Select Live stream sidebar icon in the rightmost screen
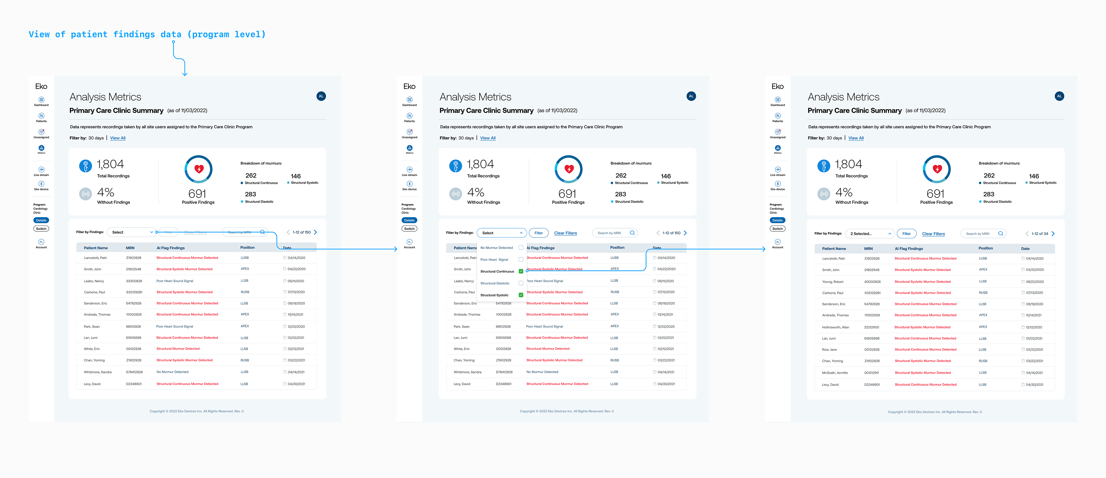 778,170
